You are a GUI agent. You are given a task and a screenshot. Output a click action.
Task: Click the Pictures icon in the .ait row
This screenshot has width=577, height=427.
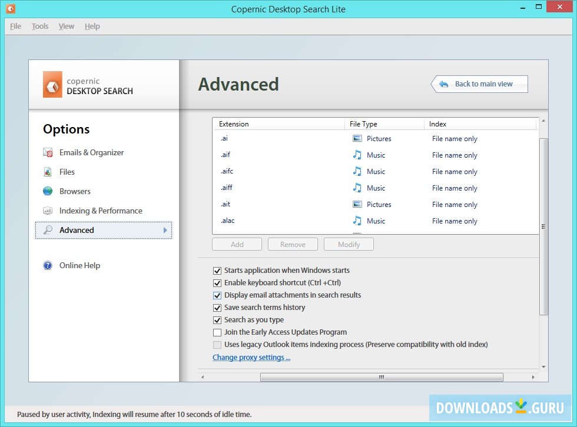pyautogui.click(x=357, y=204)
